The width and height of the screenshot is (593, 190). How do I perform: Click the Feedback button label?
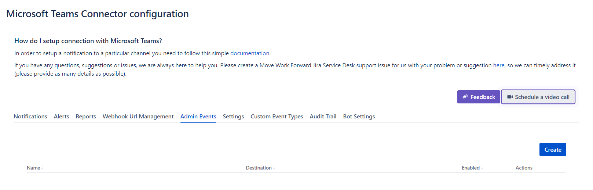pyautogui.click(x=483, y=97)
